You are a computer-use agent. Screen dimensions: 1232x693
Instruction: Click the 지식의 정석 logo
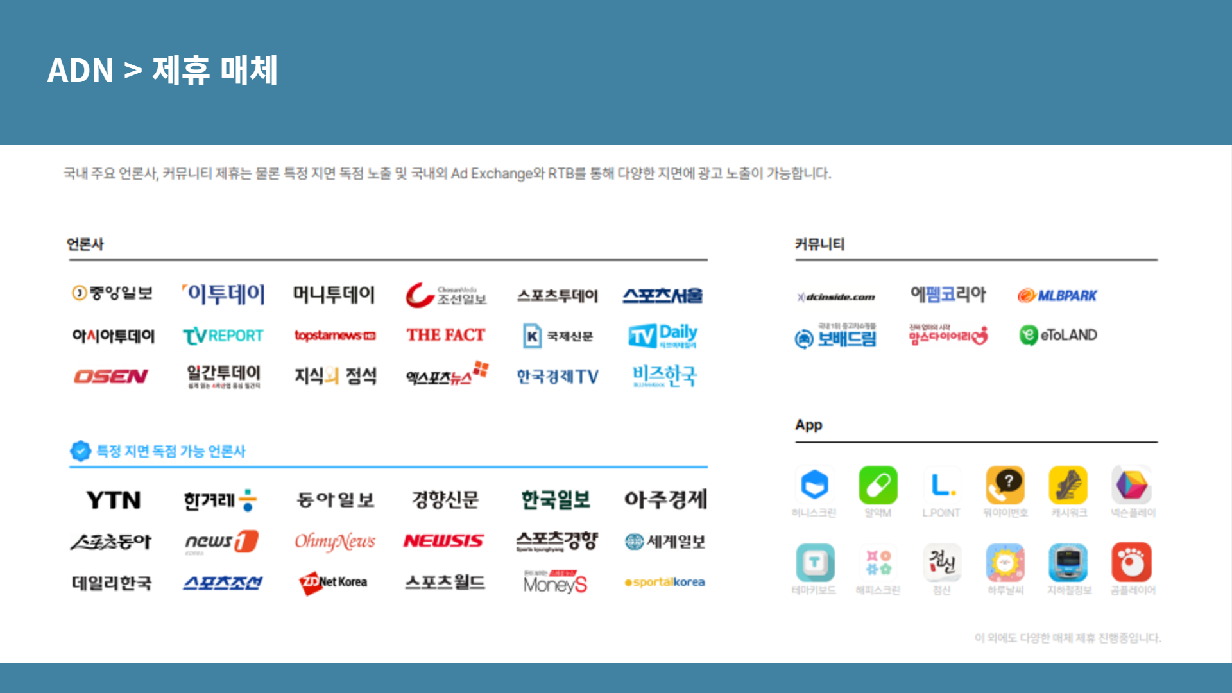[x=335, y=376]
